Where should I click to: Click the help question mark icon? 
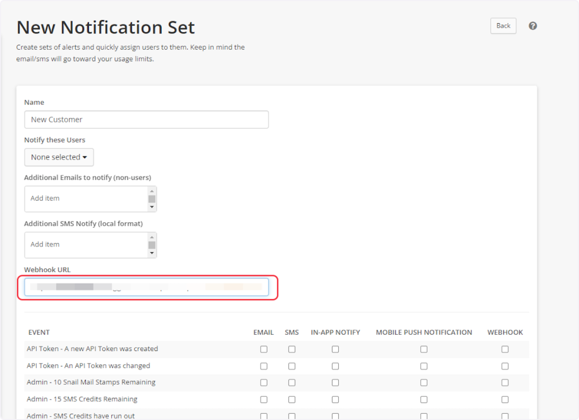(533, 26)
